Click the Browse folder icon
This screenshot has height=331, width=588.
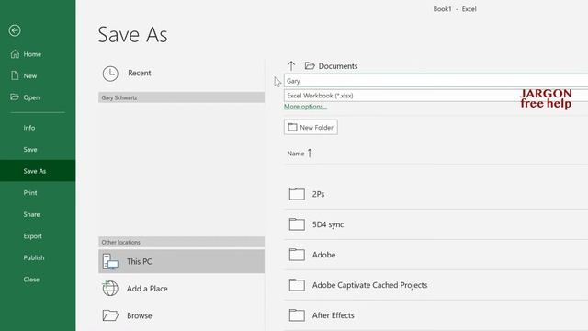click(x=110, y=315)
